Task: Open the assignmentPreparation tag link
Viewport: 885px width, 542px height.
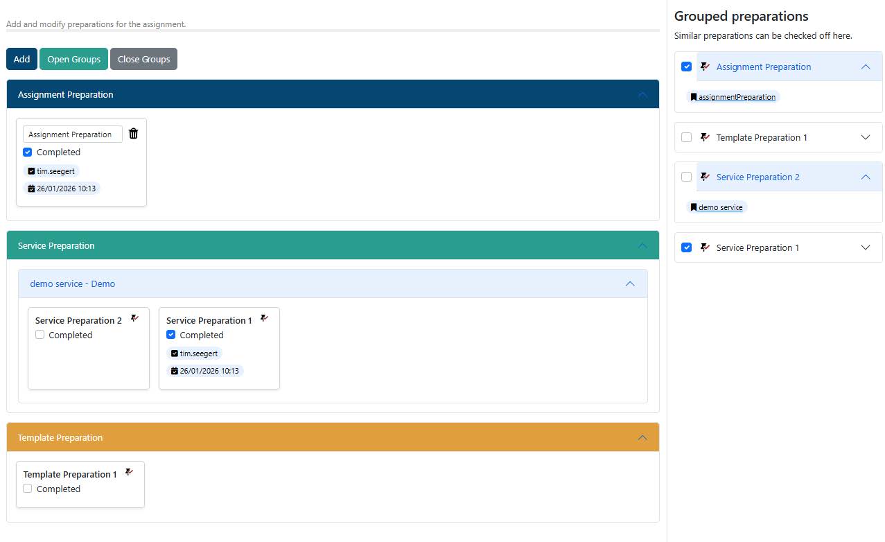Action: point(736,98)
